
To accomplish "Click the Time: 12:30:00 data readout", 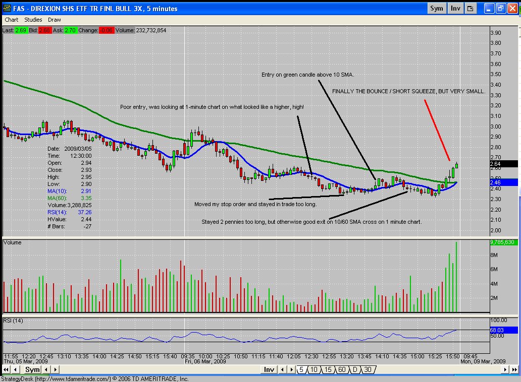I will 70,156.
